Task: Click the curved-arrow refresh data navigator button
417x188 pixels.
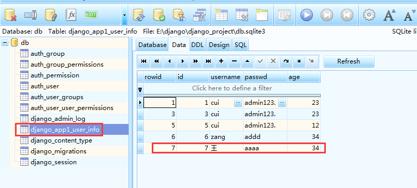Action: pos(286,61)
